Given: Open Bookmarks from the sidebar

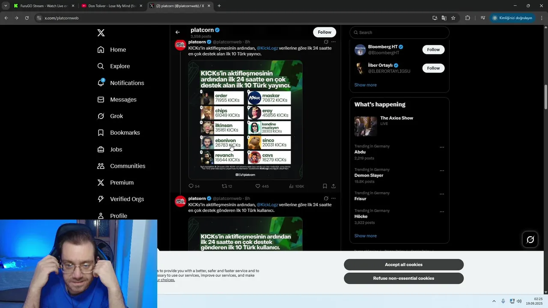Looking at the screenshot, I should 119,133.
